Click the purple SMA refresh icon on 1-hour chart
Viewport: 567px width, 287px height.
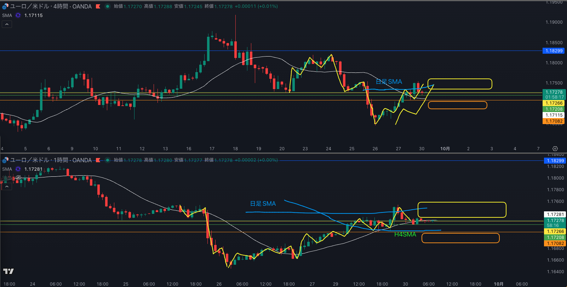[18, 169]
